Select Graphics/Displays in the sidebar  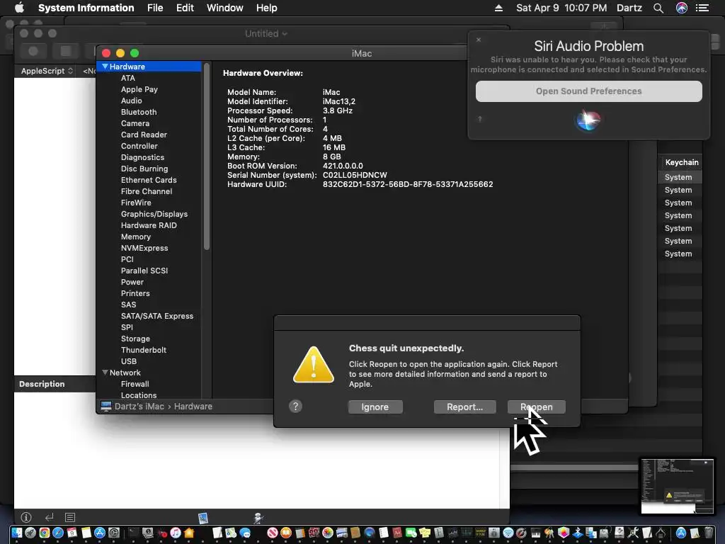point(154,214)
